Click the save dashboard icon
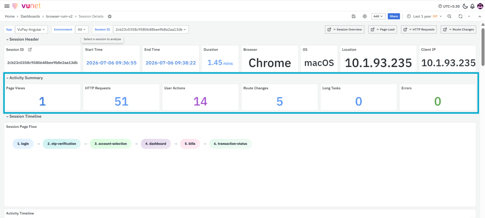Viewport: 485px width, 218px height. point(353,16)
